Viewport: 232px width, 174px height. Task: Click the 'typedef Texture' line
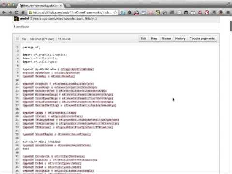click(53, 116)
